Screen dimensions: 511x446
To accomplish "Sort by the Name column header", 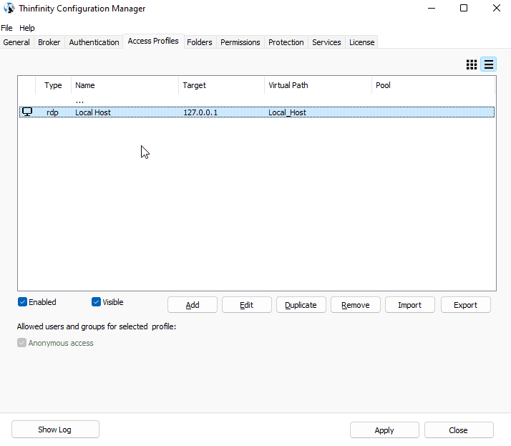I will 125,85.
